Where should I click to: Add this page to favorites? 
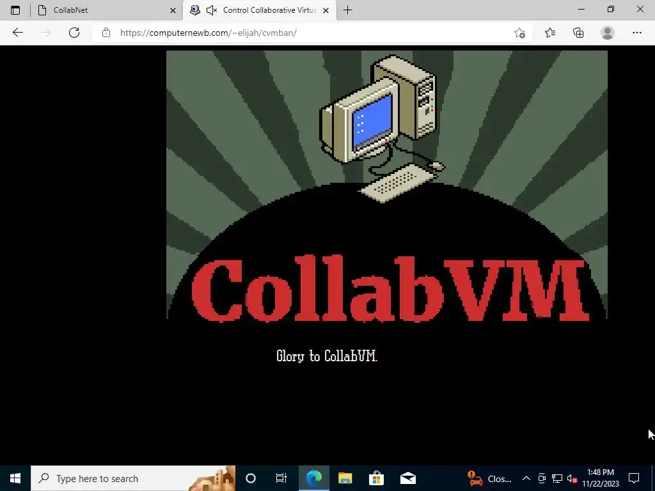tap(519, 33)
